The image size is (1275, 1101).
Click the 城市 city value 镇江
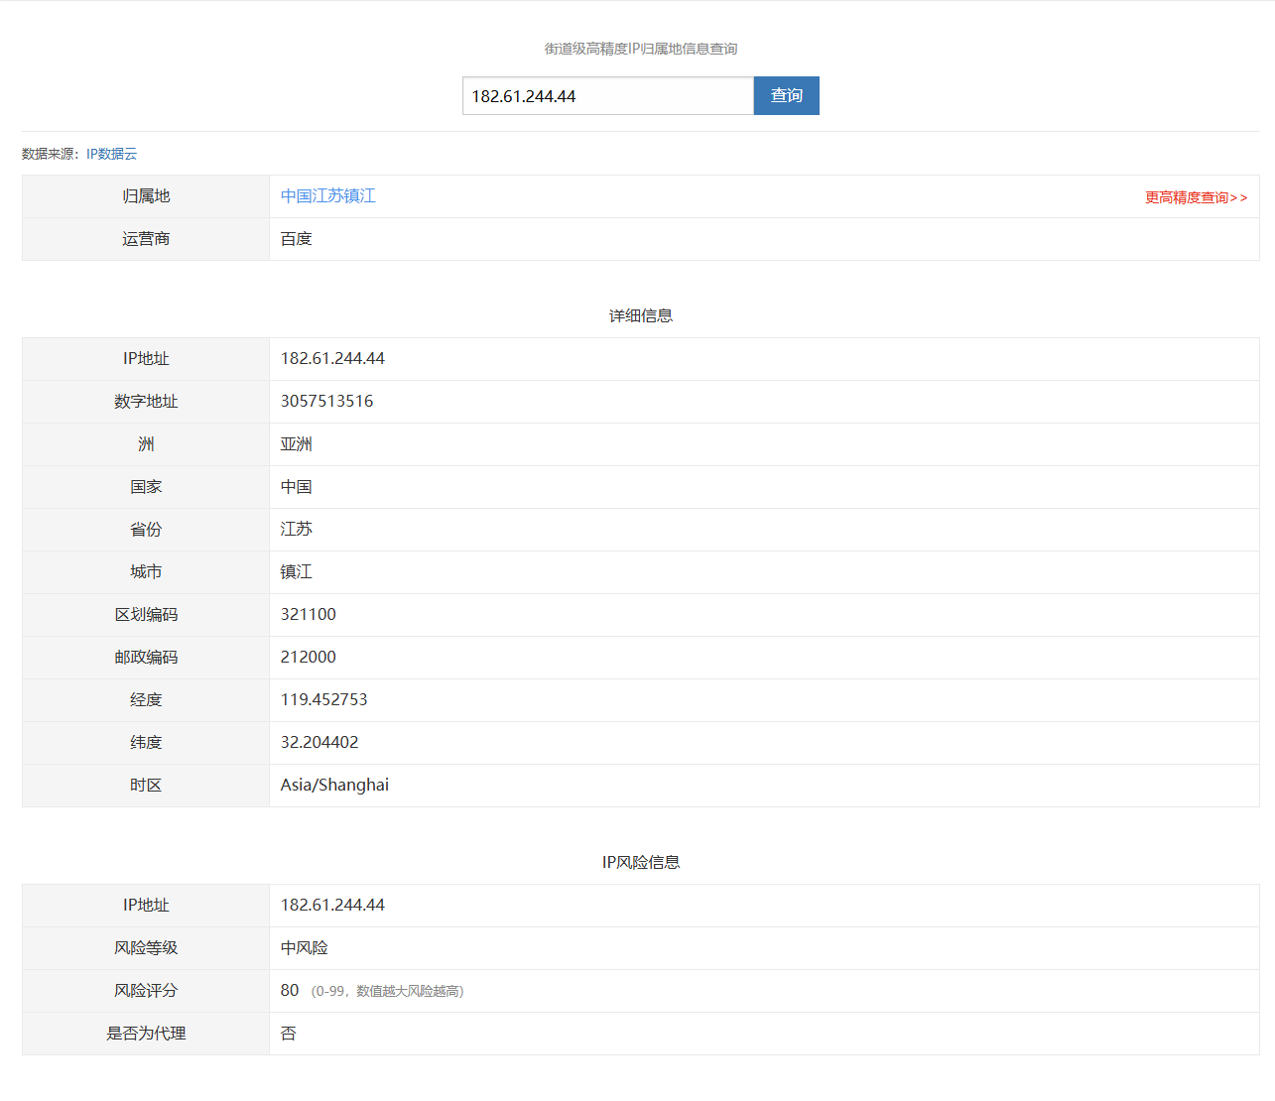(x=296, y=571)
